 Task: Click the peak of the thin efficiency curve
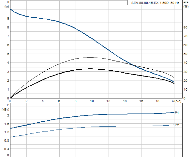91,57
